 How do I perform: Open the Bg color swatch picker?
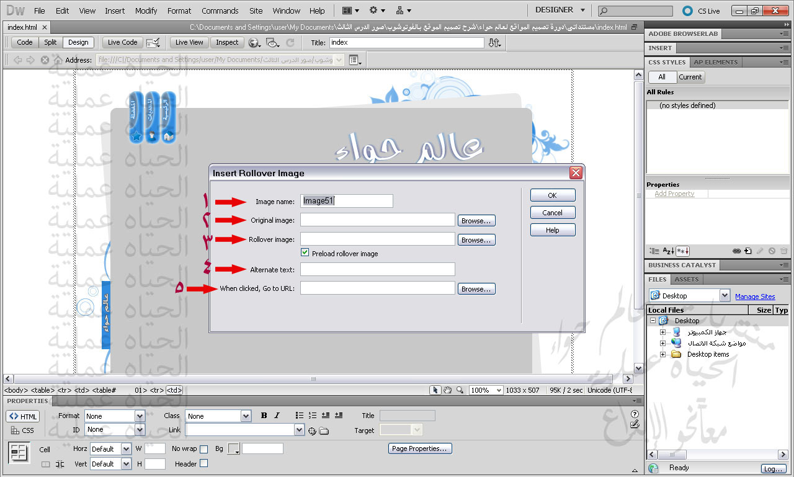pos(234,448)
